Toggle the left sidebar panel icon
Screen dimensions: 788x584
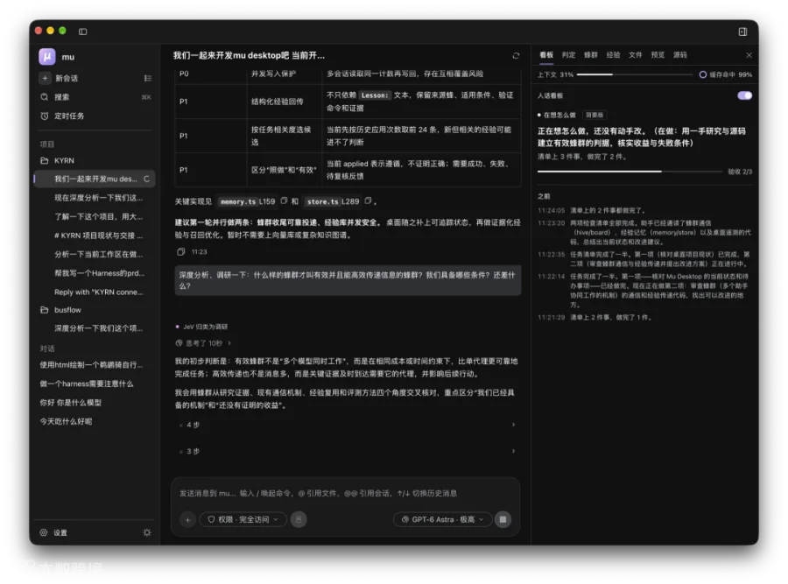pyautogui.click(x=83, y=32)
